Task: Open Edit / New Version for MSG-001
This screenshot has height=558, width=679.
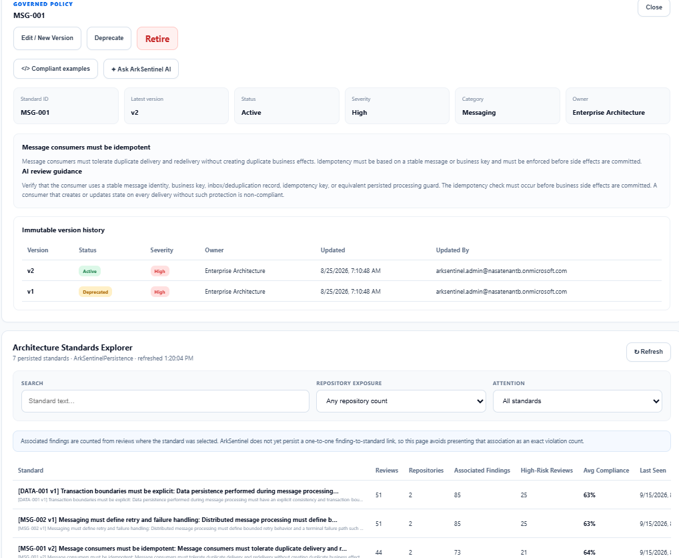Action: tap(47, 38)
